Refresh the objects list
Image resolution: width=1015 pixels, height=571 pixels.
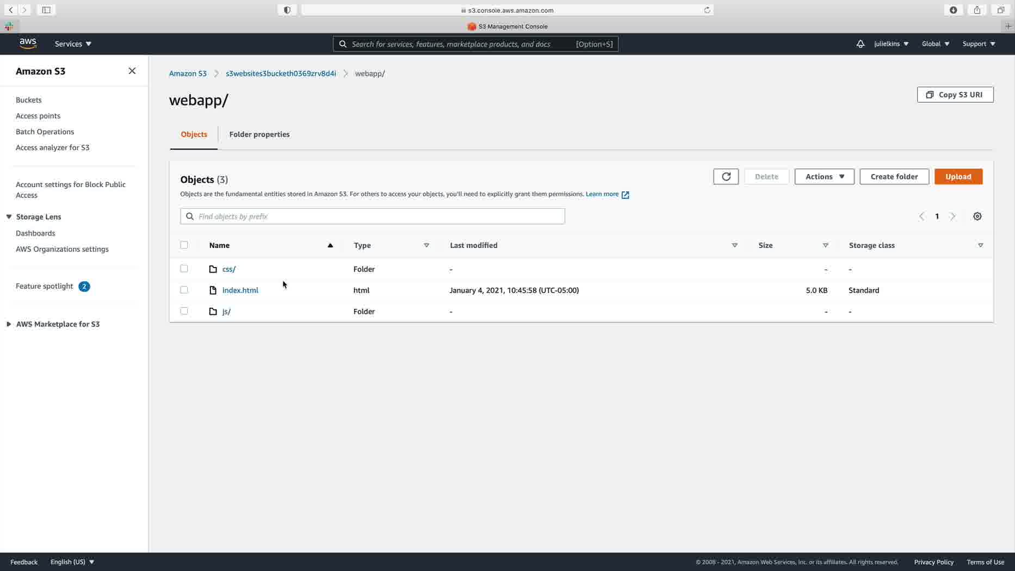click(x=726, y=177)
